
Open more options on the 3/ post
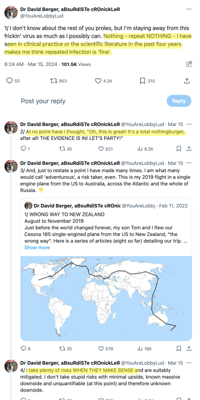(x=189, y=163)
